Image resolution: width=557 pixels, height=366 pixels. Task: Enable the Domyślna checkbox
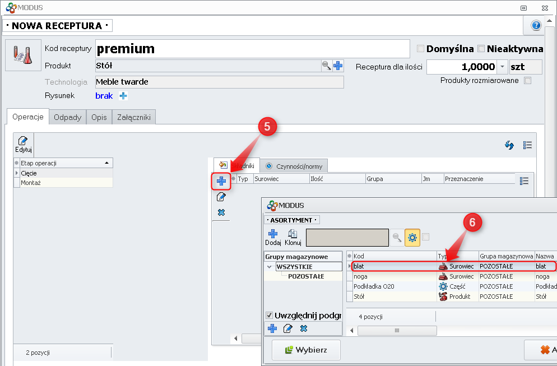click(420, 49)
